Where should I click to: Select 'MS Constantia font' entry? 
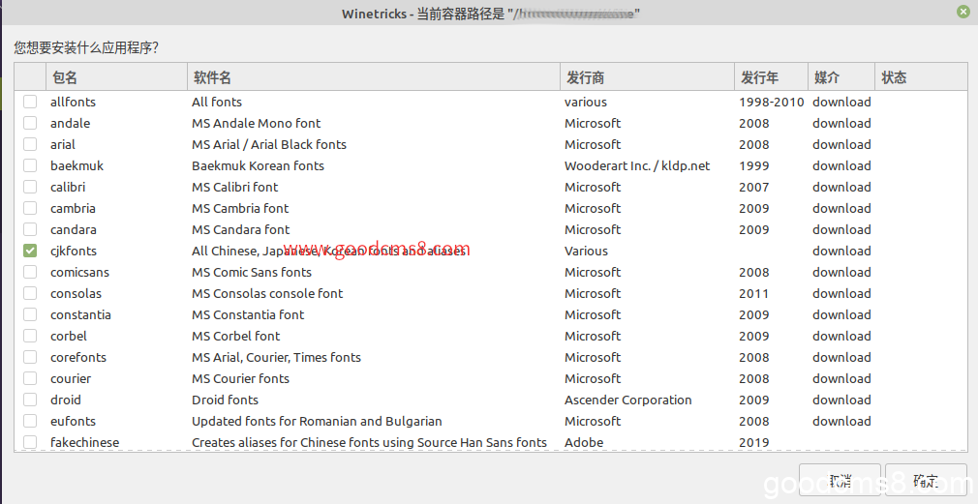[248, 314]
